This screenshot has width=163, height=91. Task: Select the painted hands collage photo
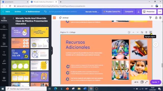coord(120,49)
